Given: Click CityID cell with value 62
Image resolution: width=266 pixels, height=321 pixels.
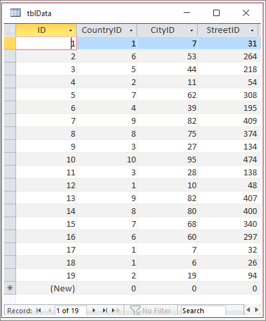Looking at the screenshot, I should (167, 95).
